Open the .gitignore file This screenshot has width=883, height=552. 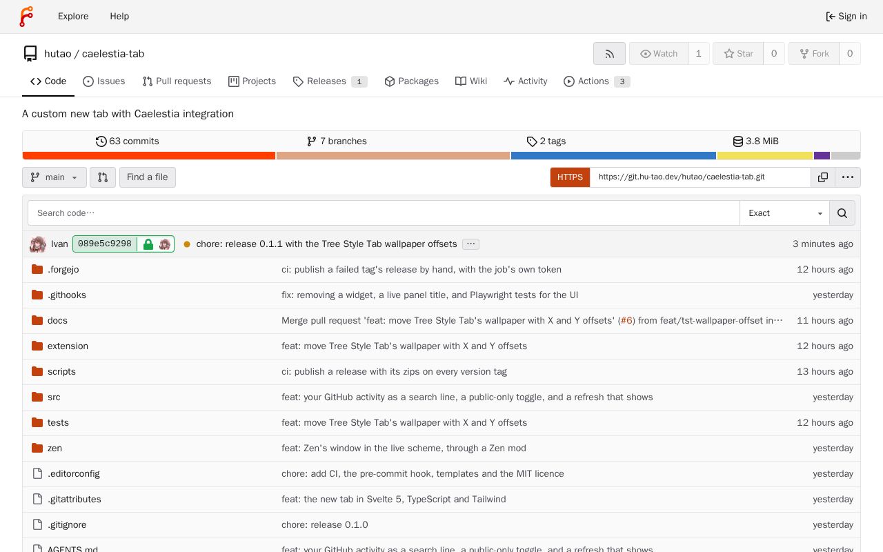tap(67, 525)
